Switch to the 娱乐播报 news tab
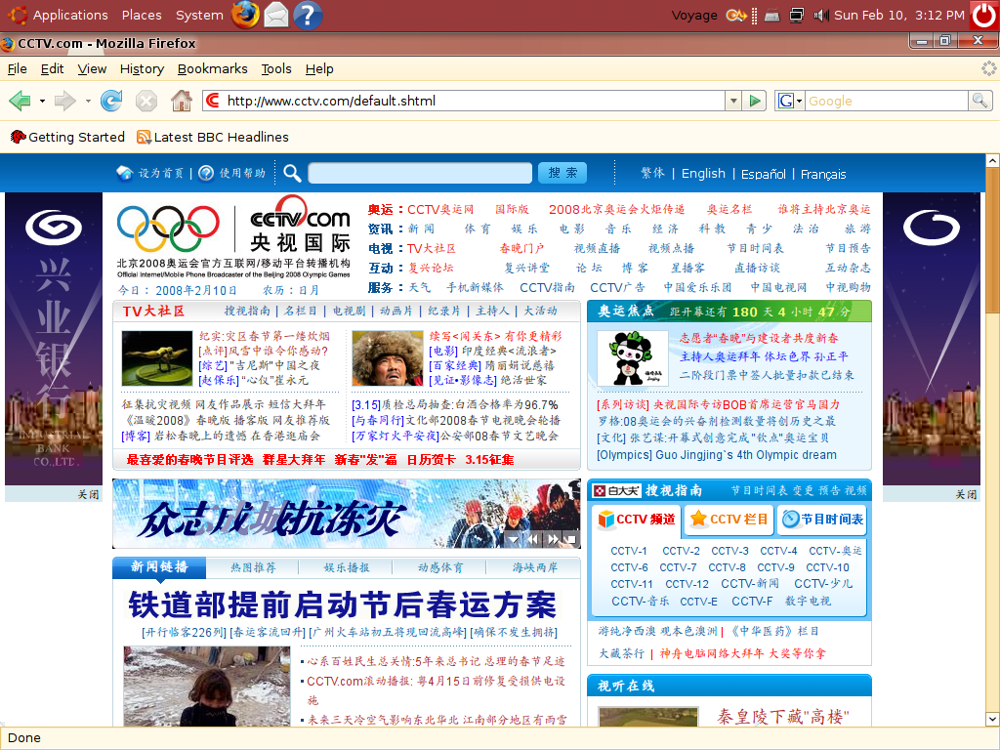 pos(347,567)
